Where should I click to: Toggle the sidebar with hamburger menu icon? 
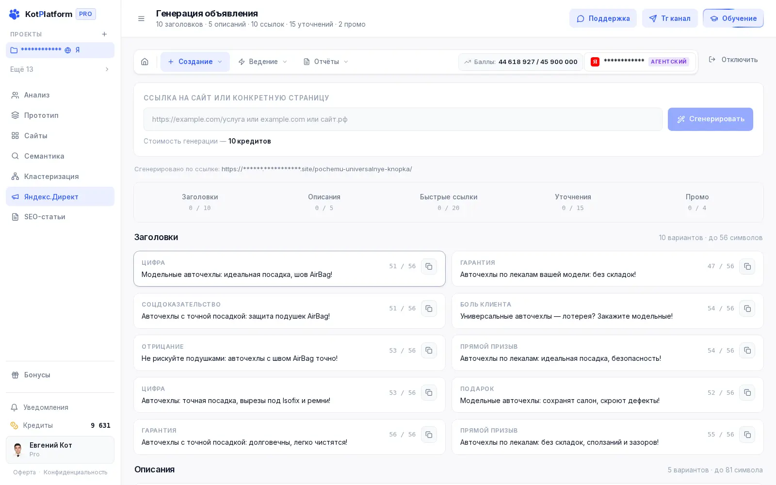pos(141,18)
